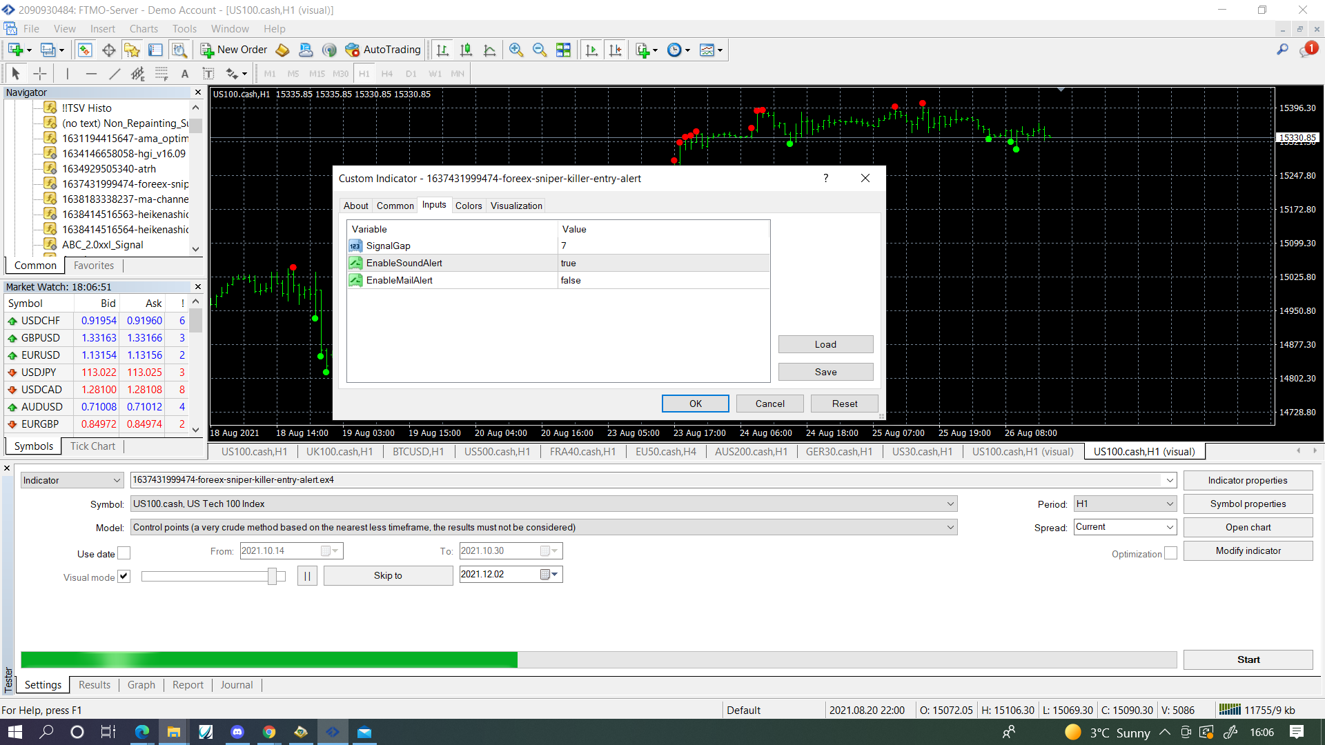Viewport: 1325px width, 745px height.
Task: Click the Reset button in dialog
Action: pyautogui.click(x=845, y=404)
